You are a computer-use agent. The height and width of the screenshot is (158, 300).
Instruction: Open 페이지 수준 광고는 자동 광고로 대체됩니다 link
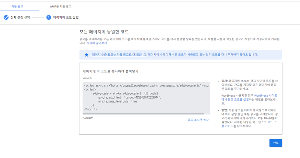[x=119, y=54]
